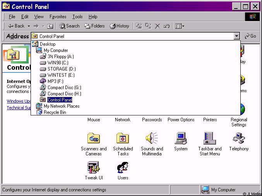Open the Sounds and Multimedia speaker icon
Viewport: 262px width, 196px height.
point(152,138)
